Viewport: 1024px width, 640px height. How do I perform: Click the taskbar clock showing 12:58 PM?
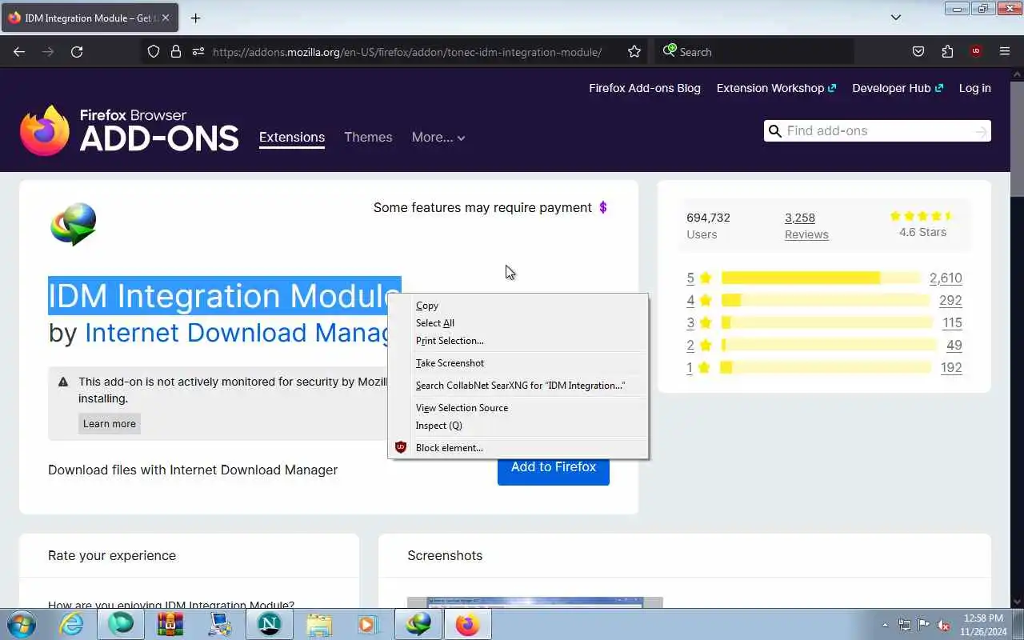tap(983, 625)
